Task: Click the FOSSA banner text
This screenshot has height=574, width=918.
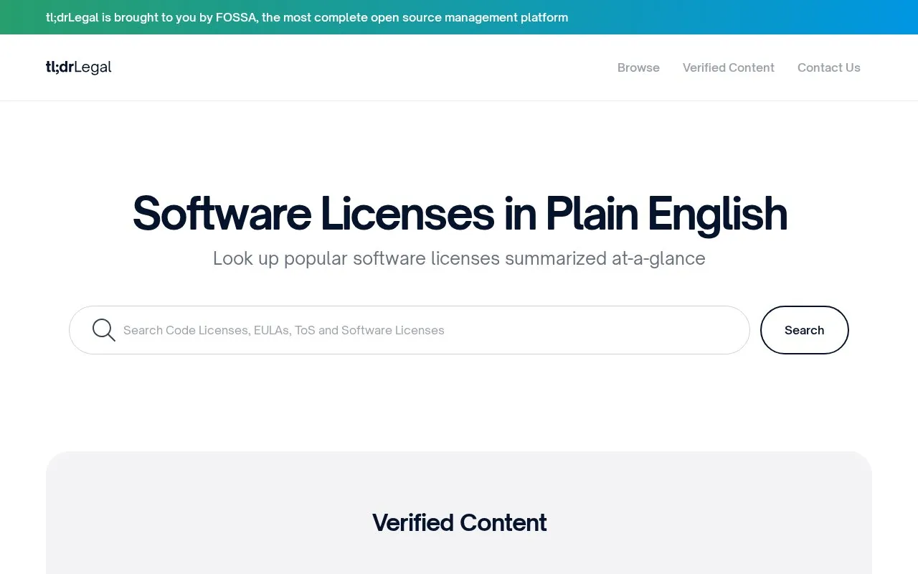Action: click(307, 17)
